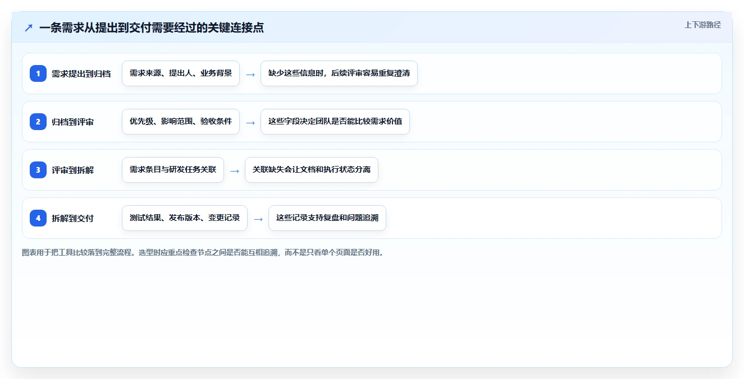744x379 pixels.
Task: Click the arrow after 优先级、影响范围、验收条件
Action: (250, 122)
